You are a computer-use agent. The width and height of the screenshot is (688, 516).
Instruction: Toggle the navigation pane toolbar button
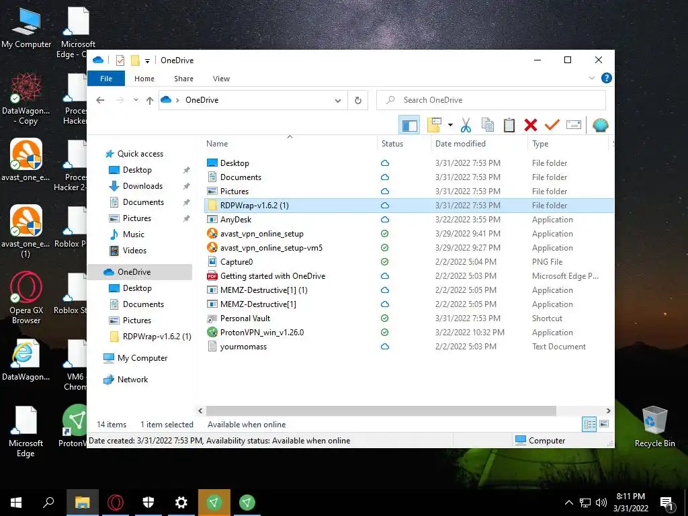pos(409,126)
